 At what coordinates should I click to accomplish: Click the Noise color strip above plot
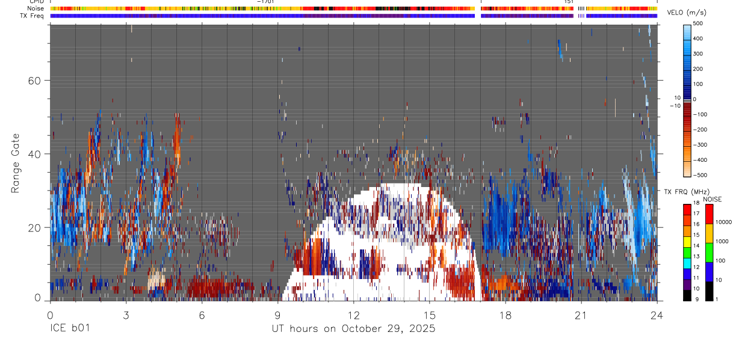pyautogui.click(x=353, y=8)
